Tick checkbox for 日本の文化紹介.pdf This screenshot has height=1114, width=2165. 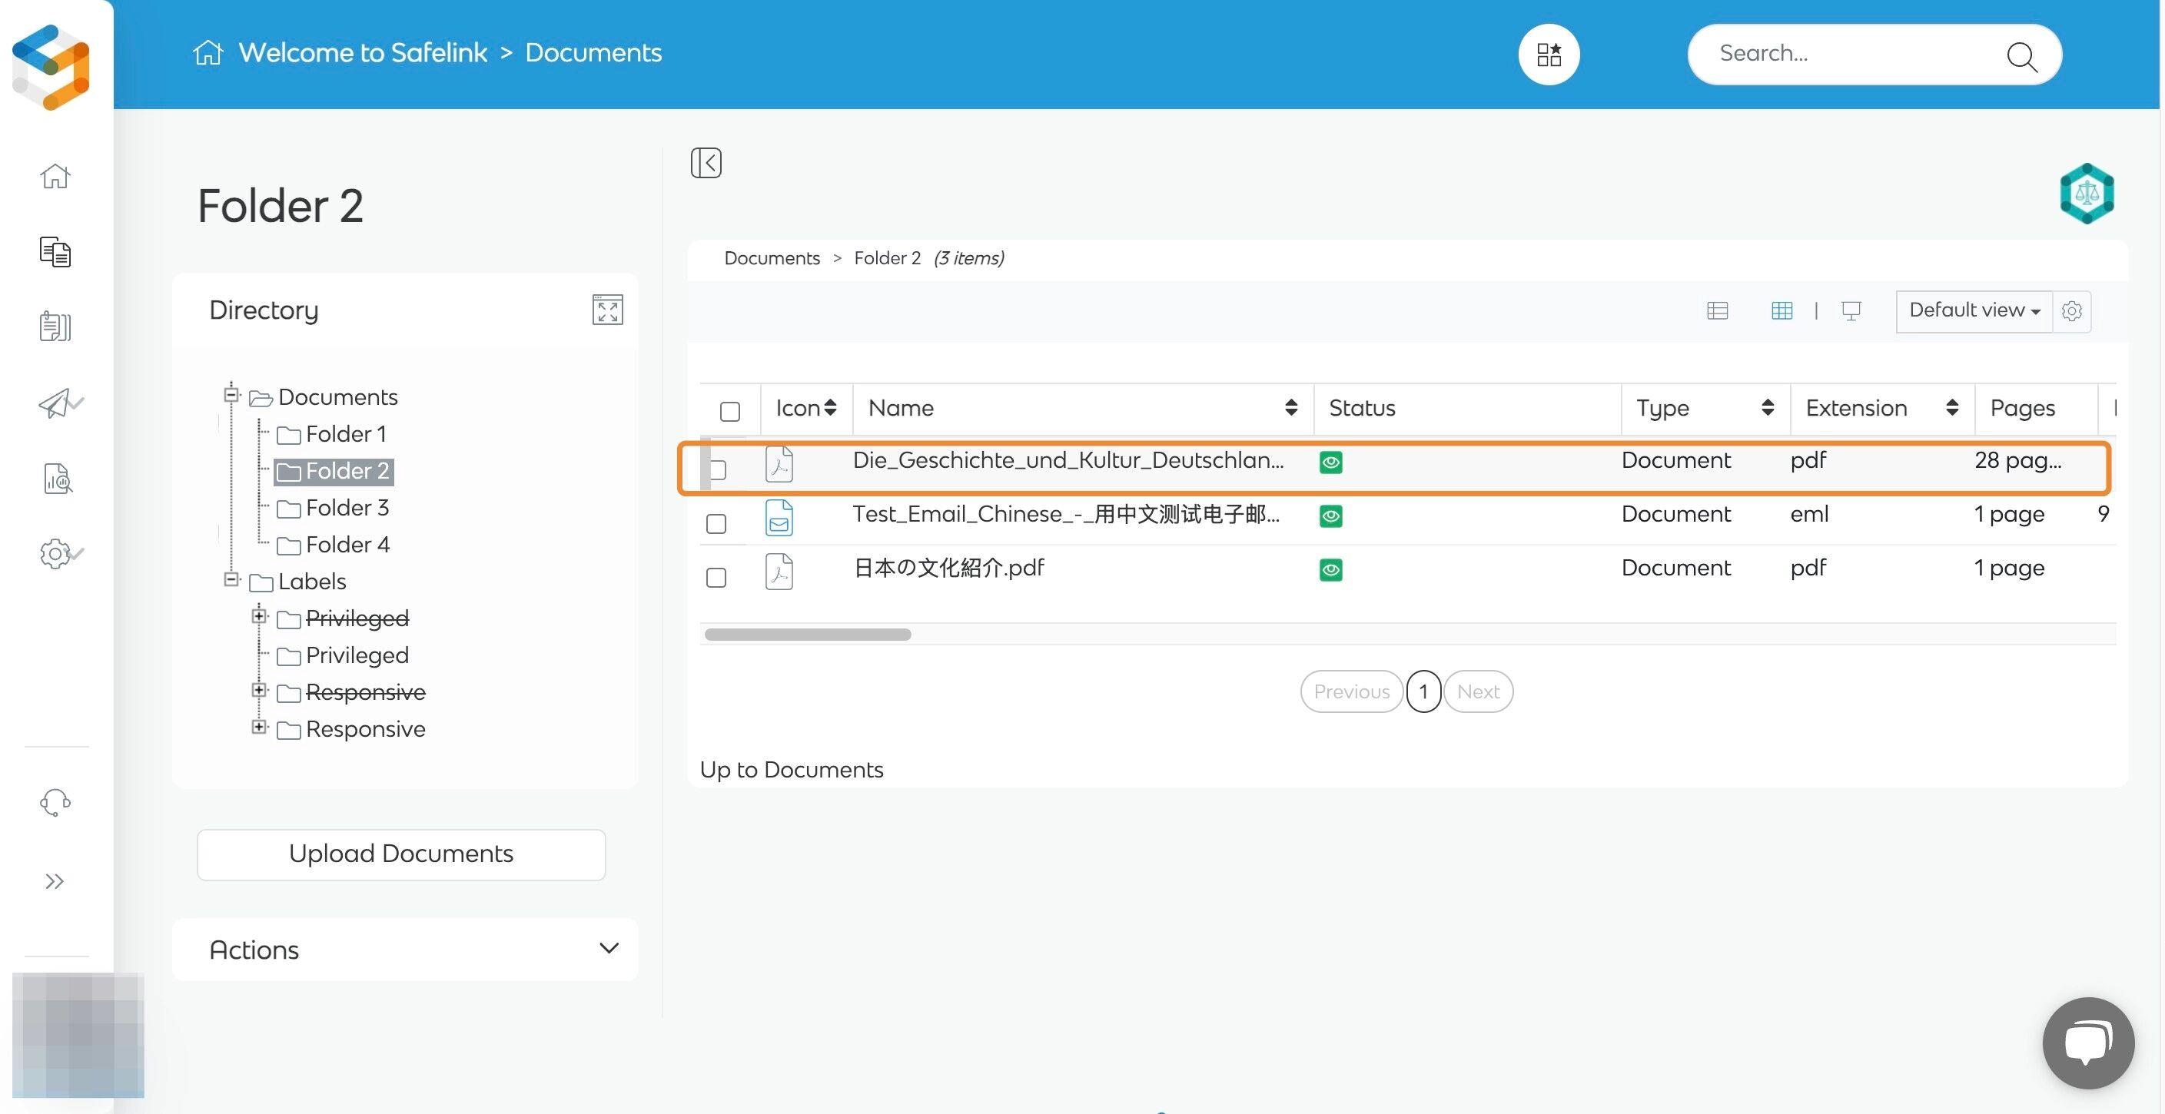pos(716,577)
